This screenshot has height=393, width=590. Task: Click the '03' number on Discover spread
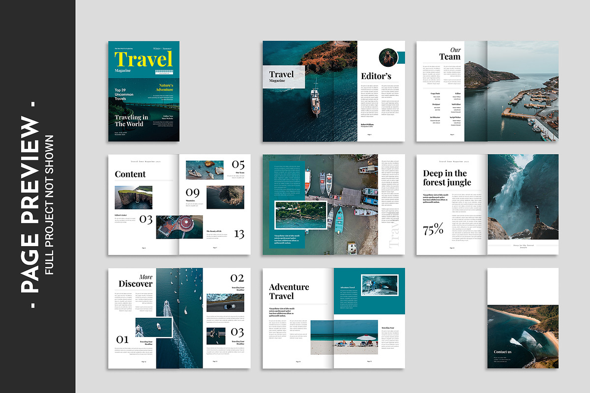pyautogui.click(x=237, y=332)
